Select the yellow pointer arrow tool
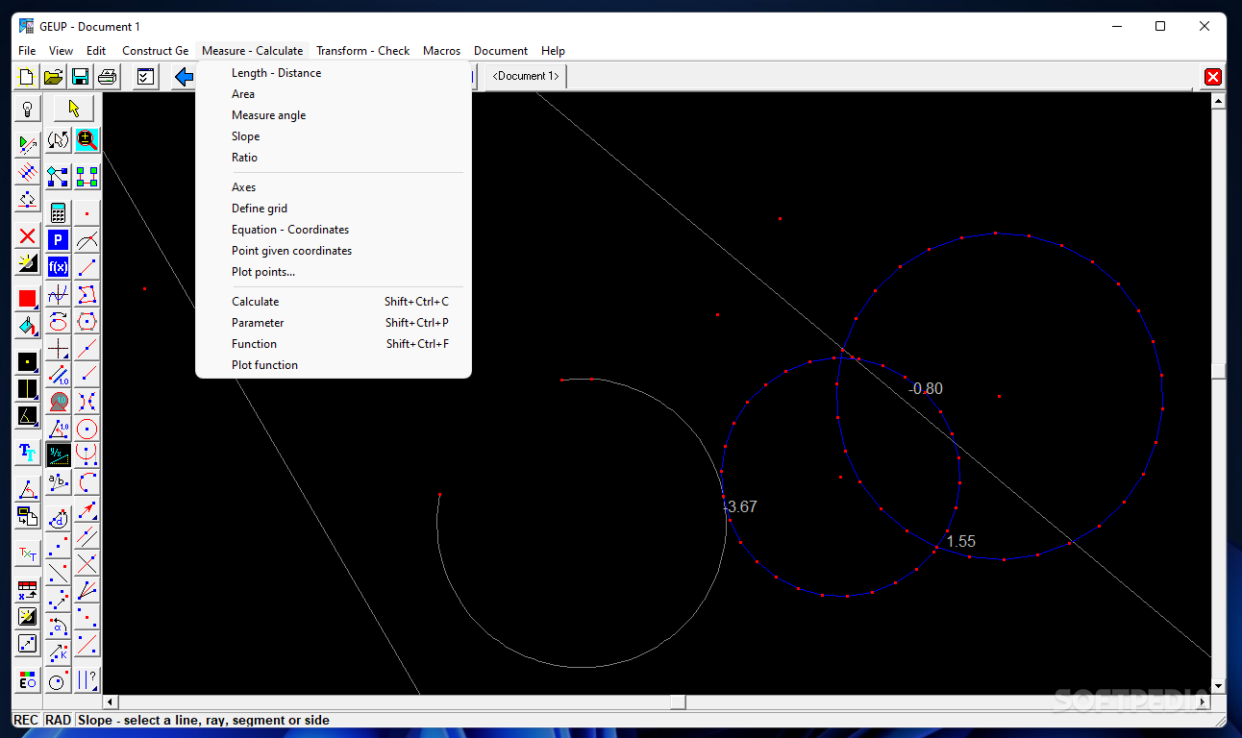Image resolution: width=1242 pixels, height=738 pixels. point(74,109)
